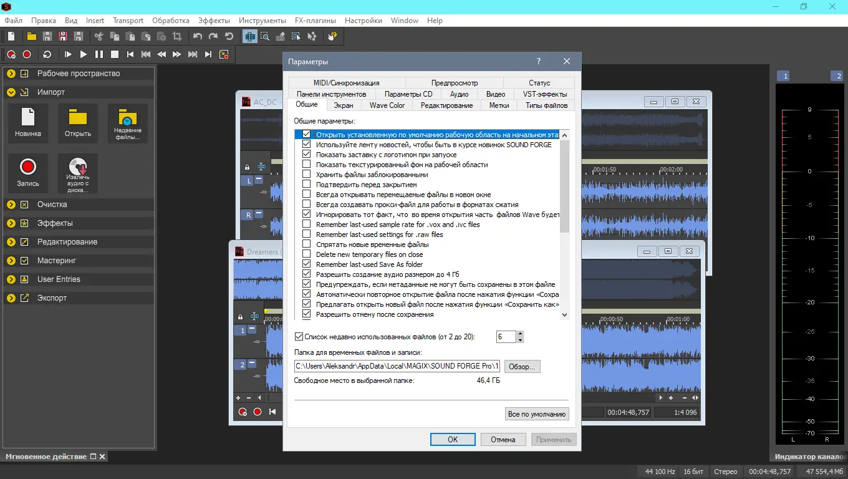Click the record button in Dreamers window
The width and height of the screenshot is (848, 479).
(x=257, y=412)
